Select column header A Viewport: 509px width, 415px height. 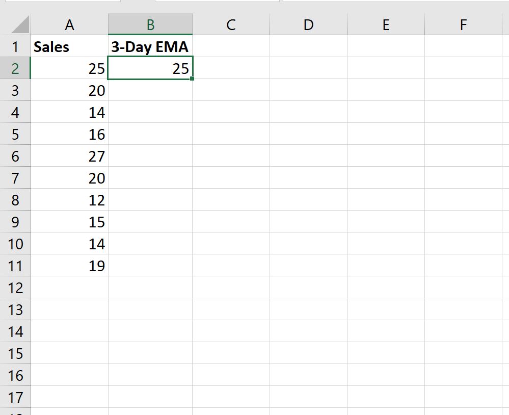point(69,24)
